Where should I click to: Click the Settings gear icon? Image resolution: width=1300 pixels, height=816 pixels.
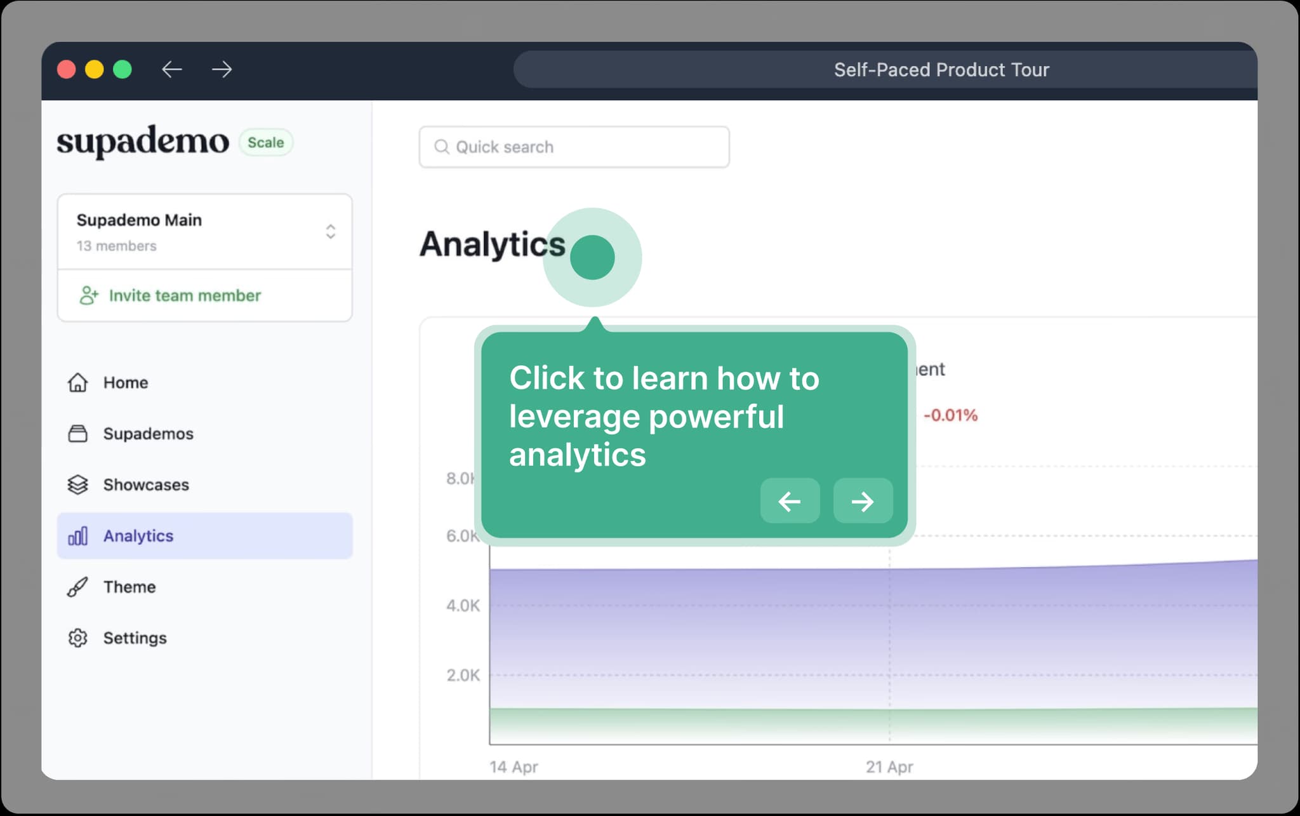coord(77,638)
